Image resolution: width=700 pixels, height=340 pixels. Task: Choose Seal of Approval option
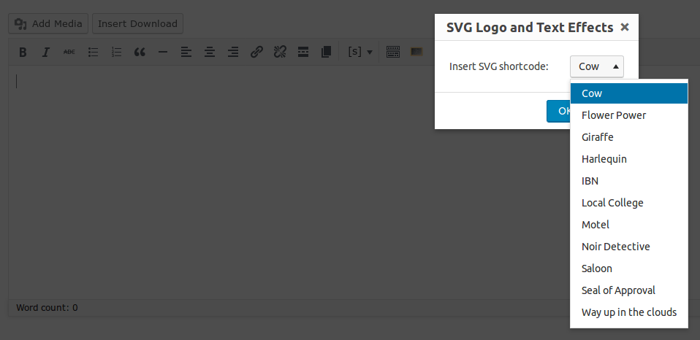[x=629, y=290]
